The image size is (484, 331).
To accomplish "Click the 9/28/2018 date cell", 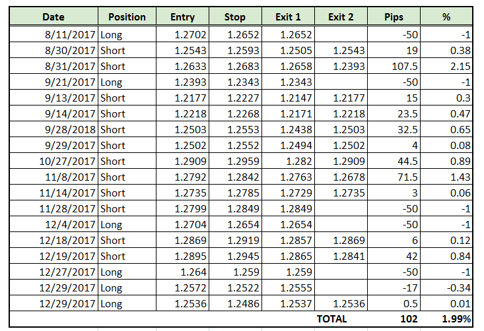I will [53, 129].
